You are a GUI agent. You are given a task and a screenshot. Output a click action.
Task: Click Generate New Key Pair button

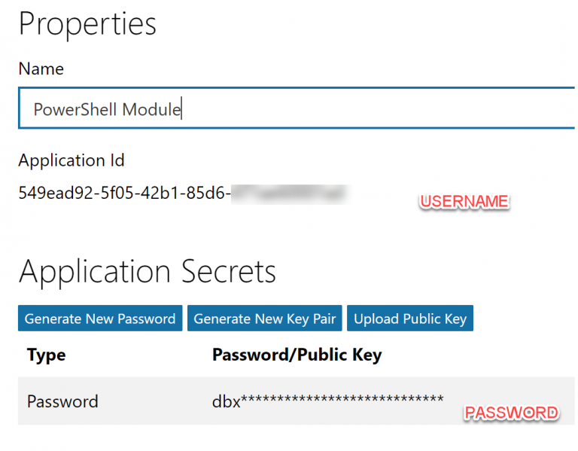265,318
